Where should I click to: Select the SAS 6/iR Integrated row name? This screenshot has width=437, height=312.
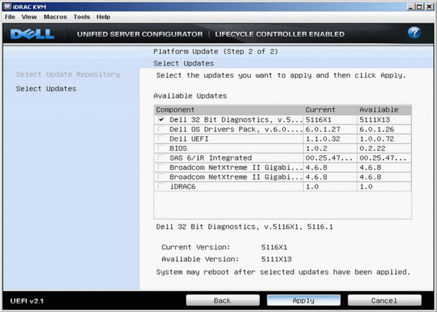coord(210,157)
